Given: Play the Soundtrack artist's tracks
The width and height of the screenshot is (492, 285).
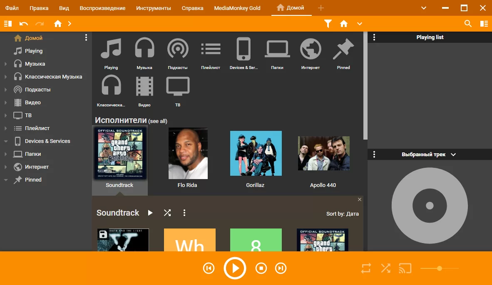Looking at the screenshot, I should (x=150, y=213).
